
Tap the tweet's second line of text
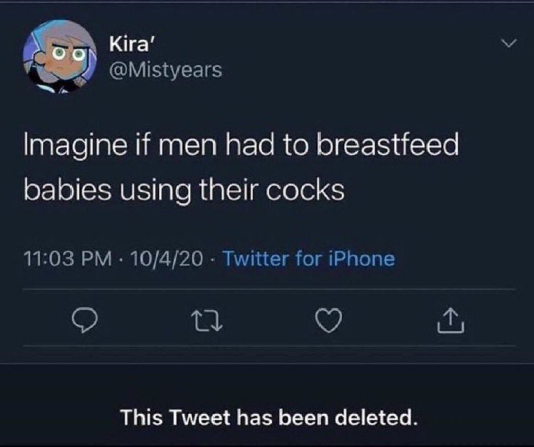coord(184,191)
